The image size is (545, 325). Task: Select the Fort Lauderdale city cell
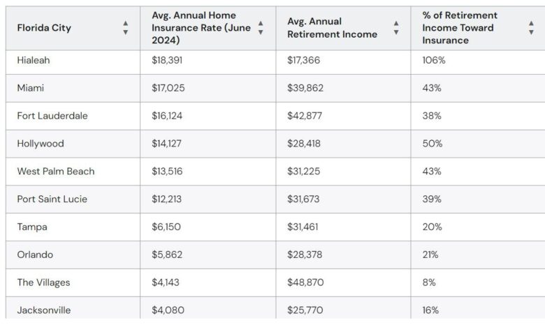[52, 116]
